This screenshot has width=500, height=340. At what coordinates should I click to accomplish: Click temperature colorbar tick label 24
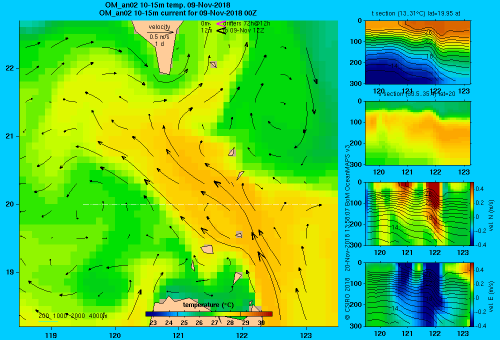point(168,323)
